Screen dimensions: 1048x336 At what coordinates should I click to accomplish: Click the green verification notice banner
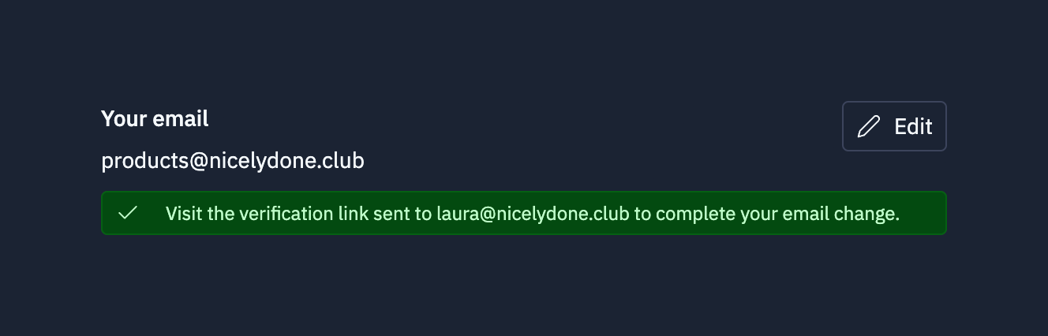(x=524, y=213)
